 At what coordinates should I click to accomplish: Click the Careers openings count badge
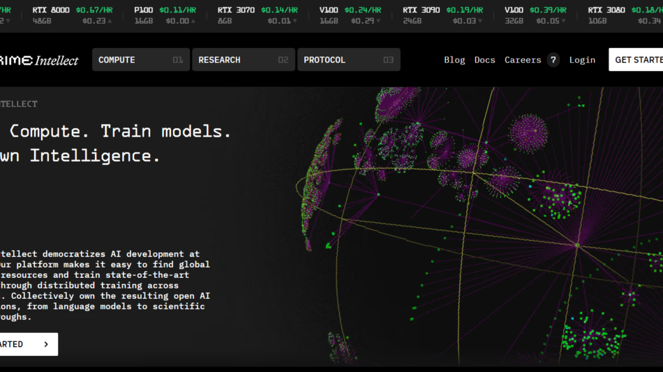(553, 60)
